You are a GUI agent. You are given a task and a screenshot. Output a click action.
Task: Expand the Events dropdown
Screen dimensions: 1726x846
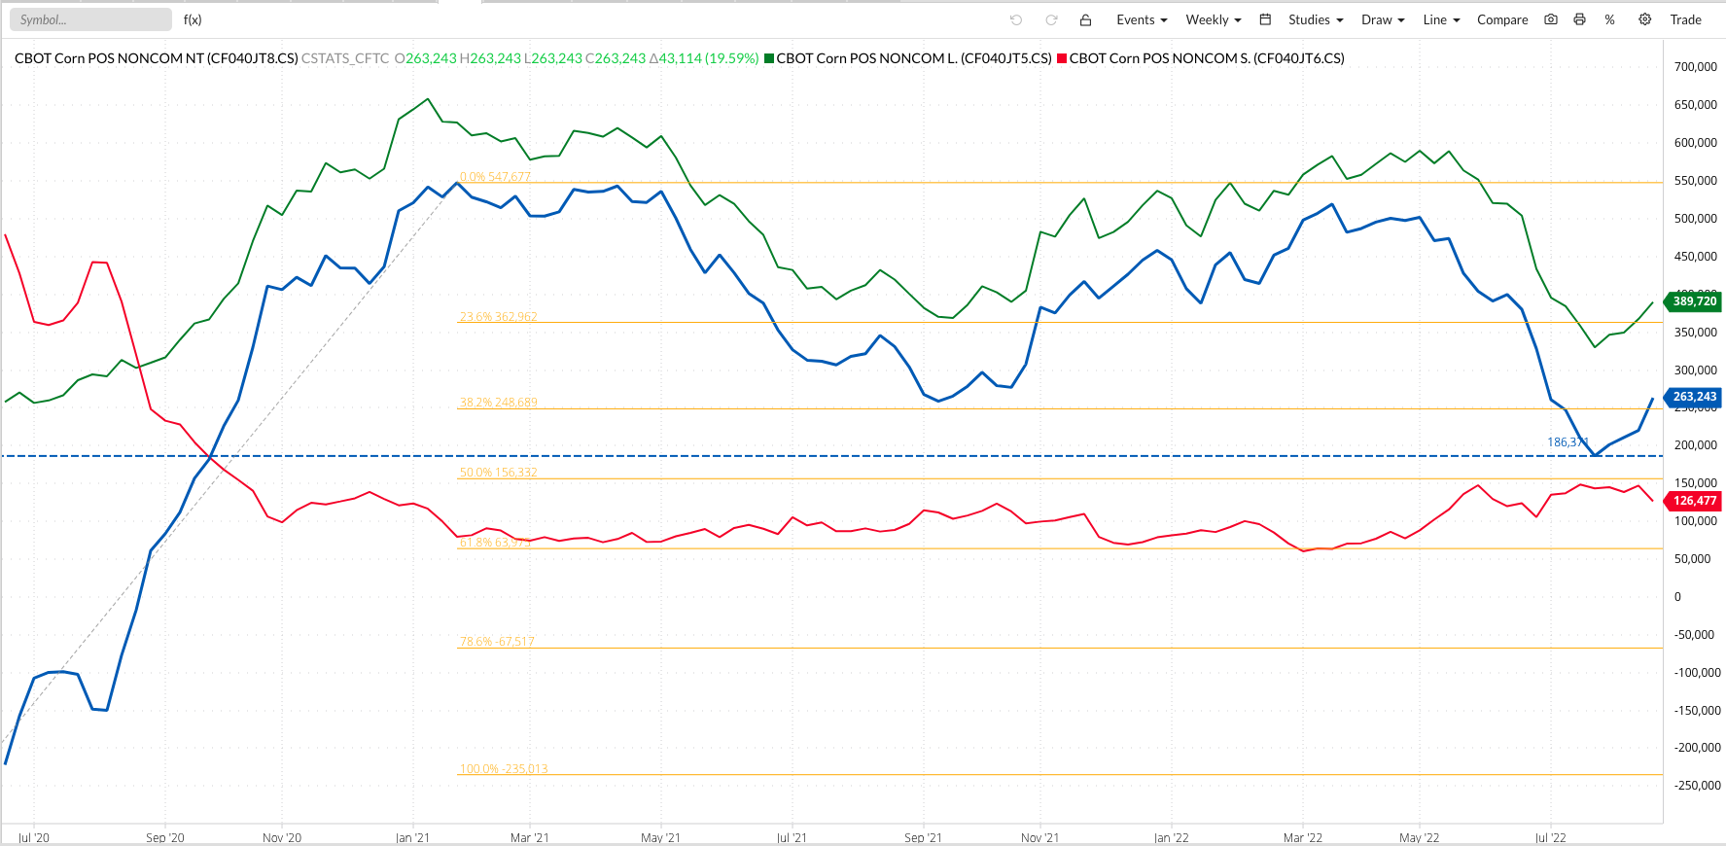click(1142, 19)
